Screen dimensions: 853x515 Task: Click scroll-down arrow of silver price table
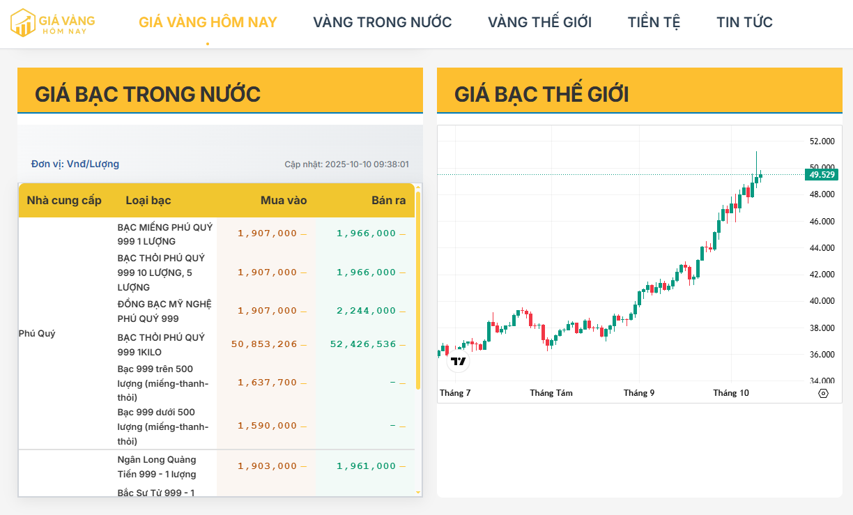(x=418, y=492)
